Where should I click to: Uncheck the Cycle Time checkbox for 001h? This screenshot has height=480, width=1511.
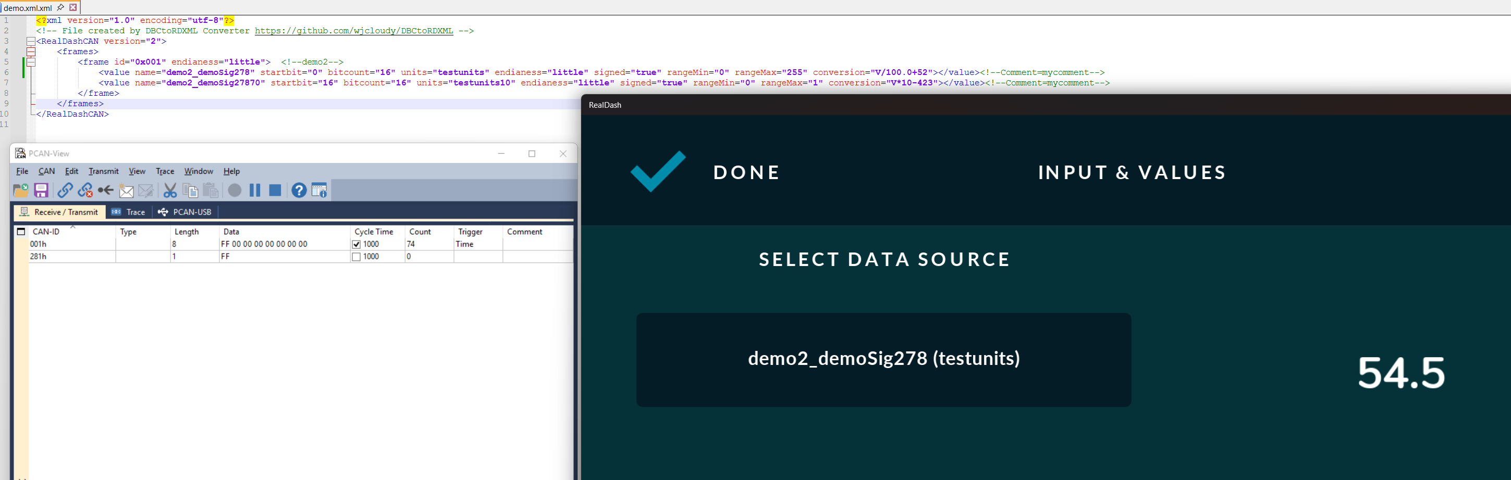(x=356, y=244)
